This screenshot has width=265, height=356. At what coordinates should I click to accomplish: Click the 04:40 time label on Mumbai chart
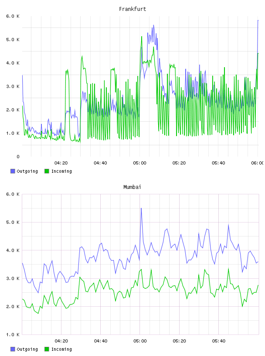[x=101, y=341]
